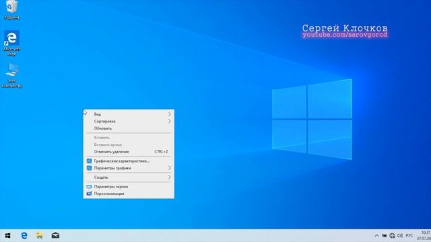Open the volume tray icon
Screen dimensions: 431x242
400,235
